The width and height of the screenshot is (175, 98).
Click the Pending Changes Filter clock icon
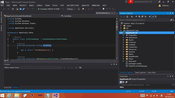(132, 17)
